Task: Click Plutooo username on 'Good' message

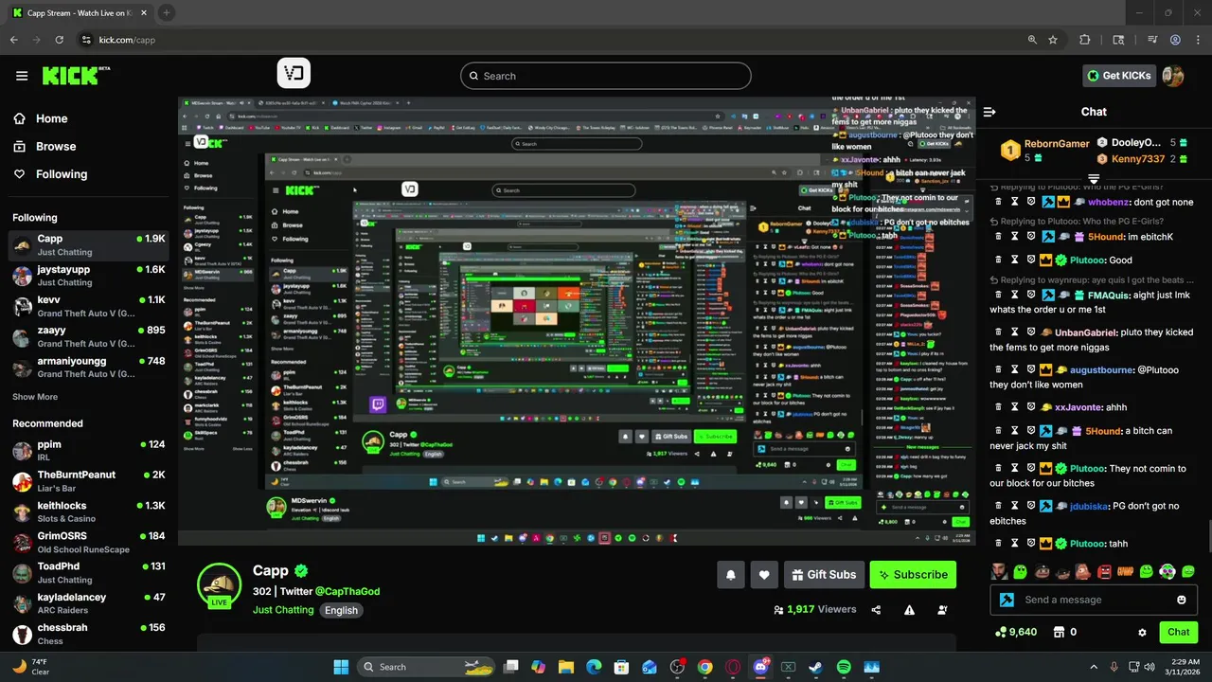Action: [x=1088, y=260]
